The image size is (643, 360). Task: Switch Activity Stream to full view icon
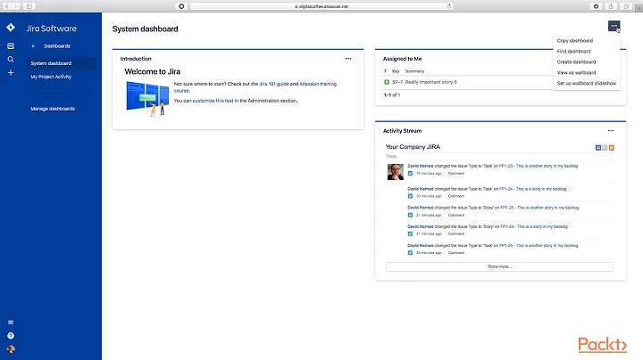coord(597,148)
